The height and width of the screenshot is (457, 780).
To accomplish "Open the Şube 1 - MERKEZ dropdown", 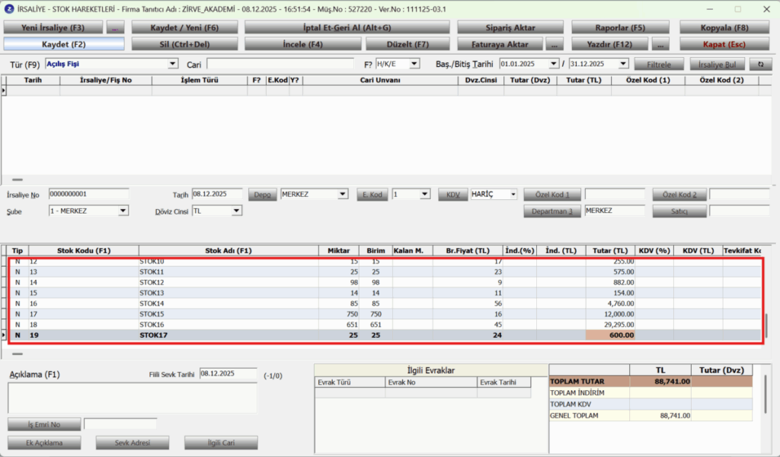I will (123, 211).
